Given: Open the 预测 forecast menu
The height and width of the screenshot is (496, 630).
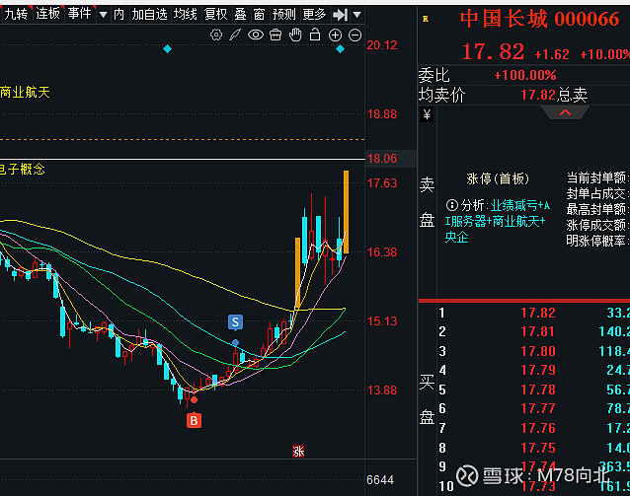Looking at the screenshot, I should coord(283,15).
